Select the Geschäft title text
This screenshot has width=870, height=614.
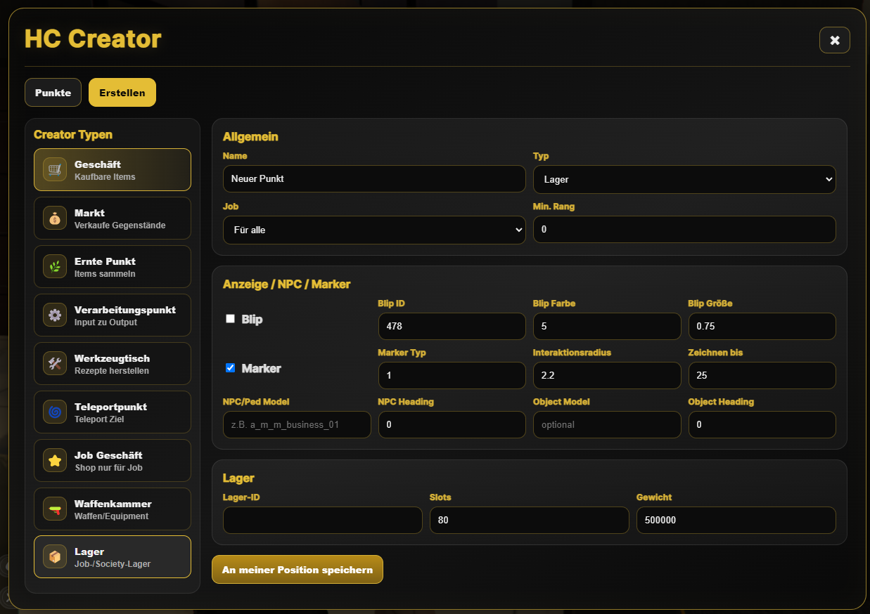98,164
